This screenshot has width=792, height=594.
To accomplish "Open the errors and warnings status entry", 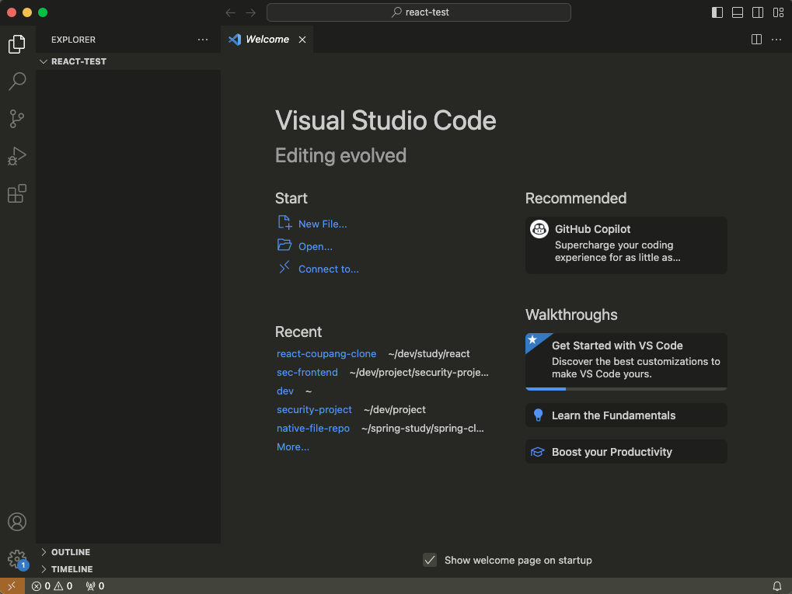I will coord(52,586).
